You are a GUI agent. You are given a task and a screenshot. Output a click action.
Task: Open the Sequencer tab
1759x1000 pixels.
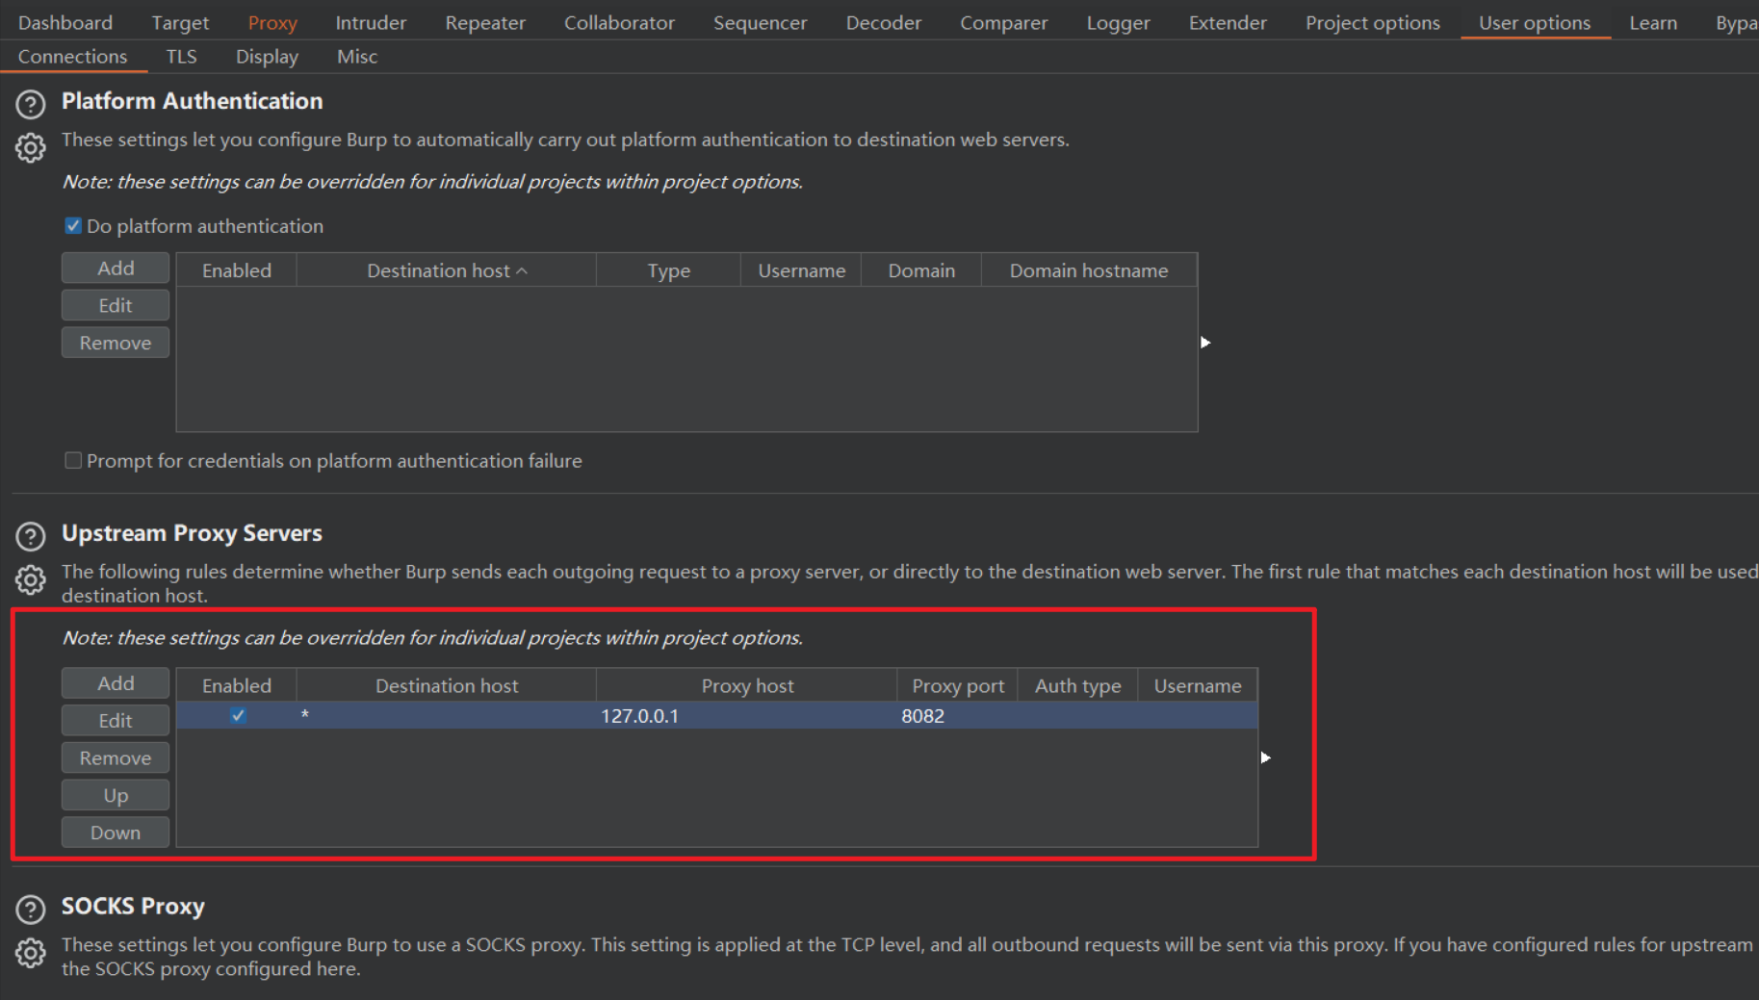coord(760,22)
